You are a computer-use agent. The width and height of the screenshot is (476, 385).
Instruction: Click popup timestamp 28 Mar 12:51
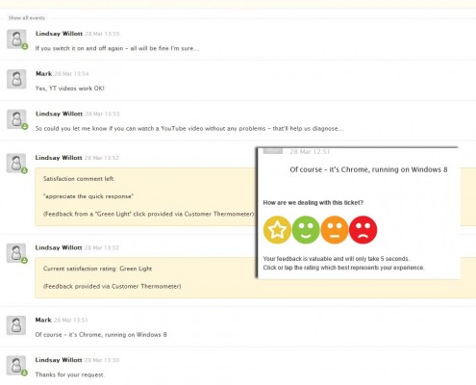click(310, 152)
